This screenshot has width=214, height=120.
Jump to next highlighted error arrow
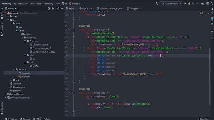coord(209,13)
